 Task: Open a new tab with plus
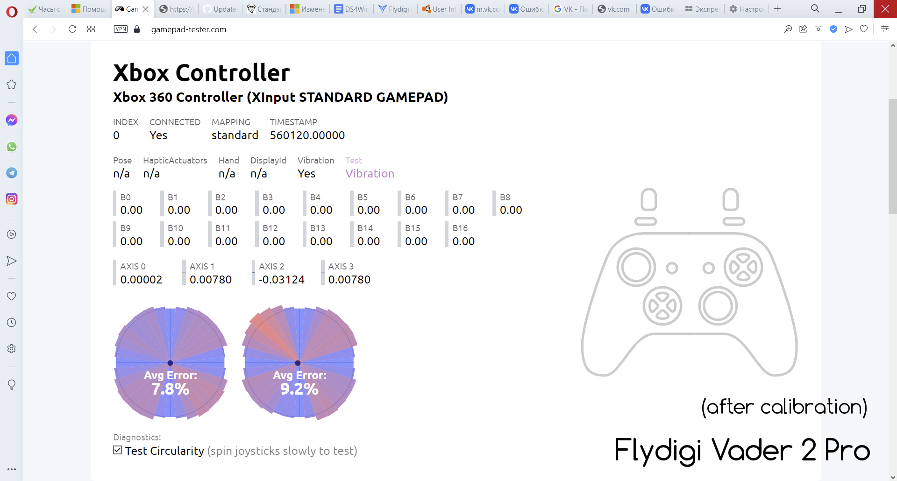click(777, 9)
